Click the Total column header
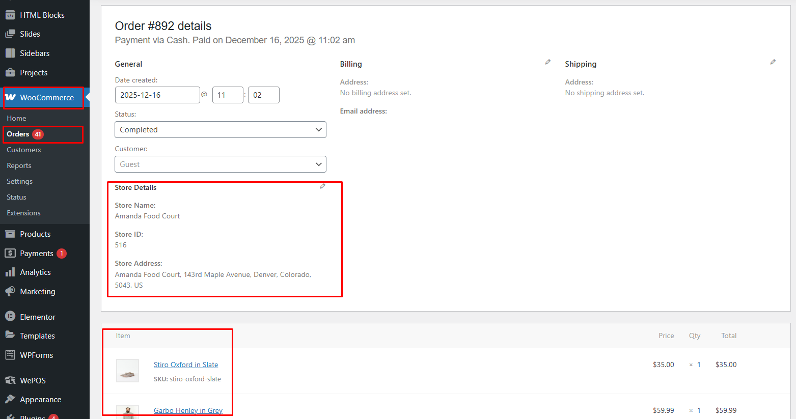 click(x=729, y=336)
